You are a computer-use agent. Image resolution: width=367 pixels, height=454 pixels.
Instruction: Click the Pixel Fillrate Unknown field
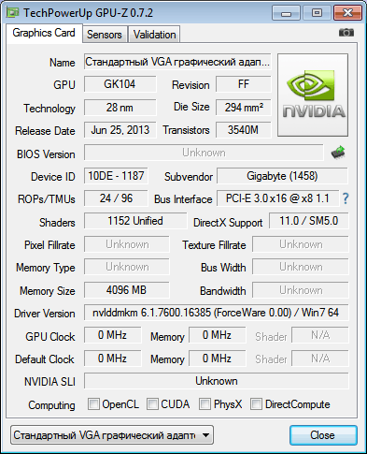[x=127, y=244]
